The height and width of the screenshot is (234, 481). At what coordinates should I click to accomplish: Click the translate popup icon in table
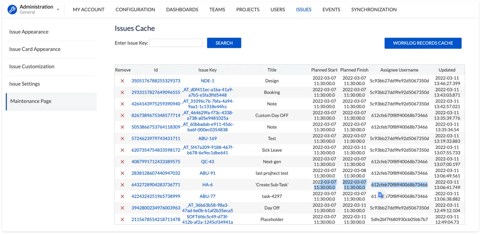coord(381,196)
